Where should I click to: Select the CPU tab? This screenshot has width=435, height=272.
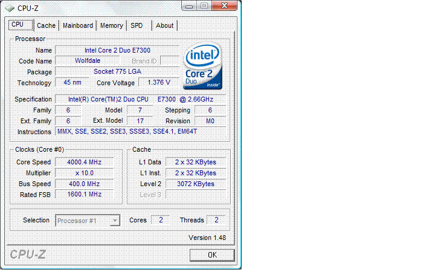[x=21, y=24]
